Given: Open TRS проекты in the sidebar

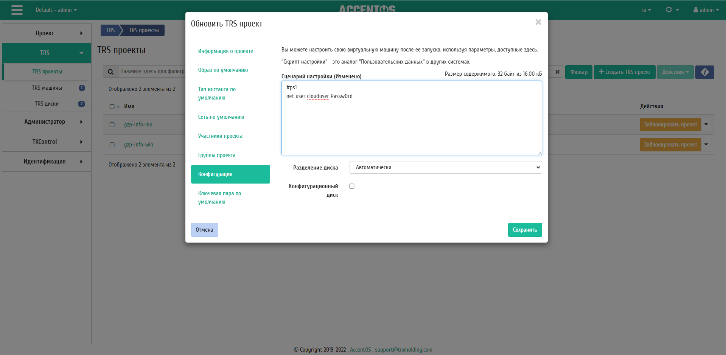Looking at the screenshot, I should [x=47, y=72].
